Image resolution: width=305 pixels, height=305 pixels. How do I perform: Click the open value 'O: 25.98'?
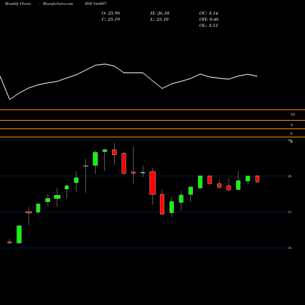point(110,13)
